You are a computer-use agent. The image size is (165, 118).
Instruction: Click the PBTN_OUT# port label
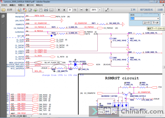click(61, 17)
